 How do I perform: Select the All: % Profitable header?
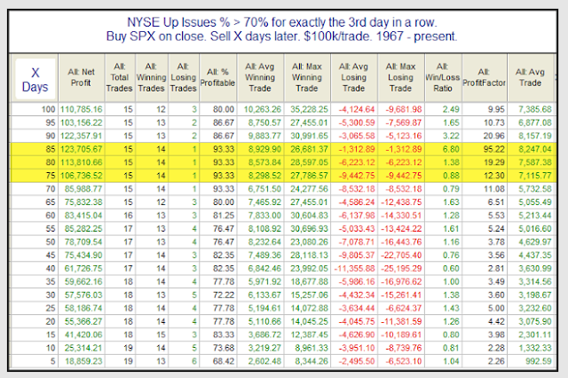click(x=217, y=78)
